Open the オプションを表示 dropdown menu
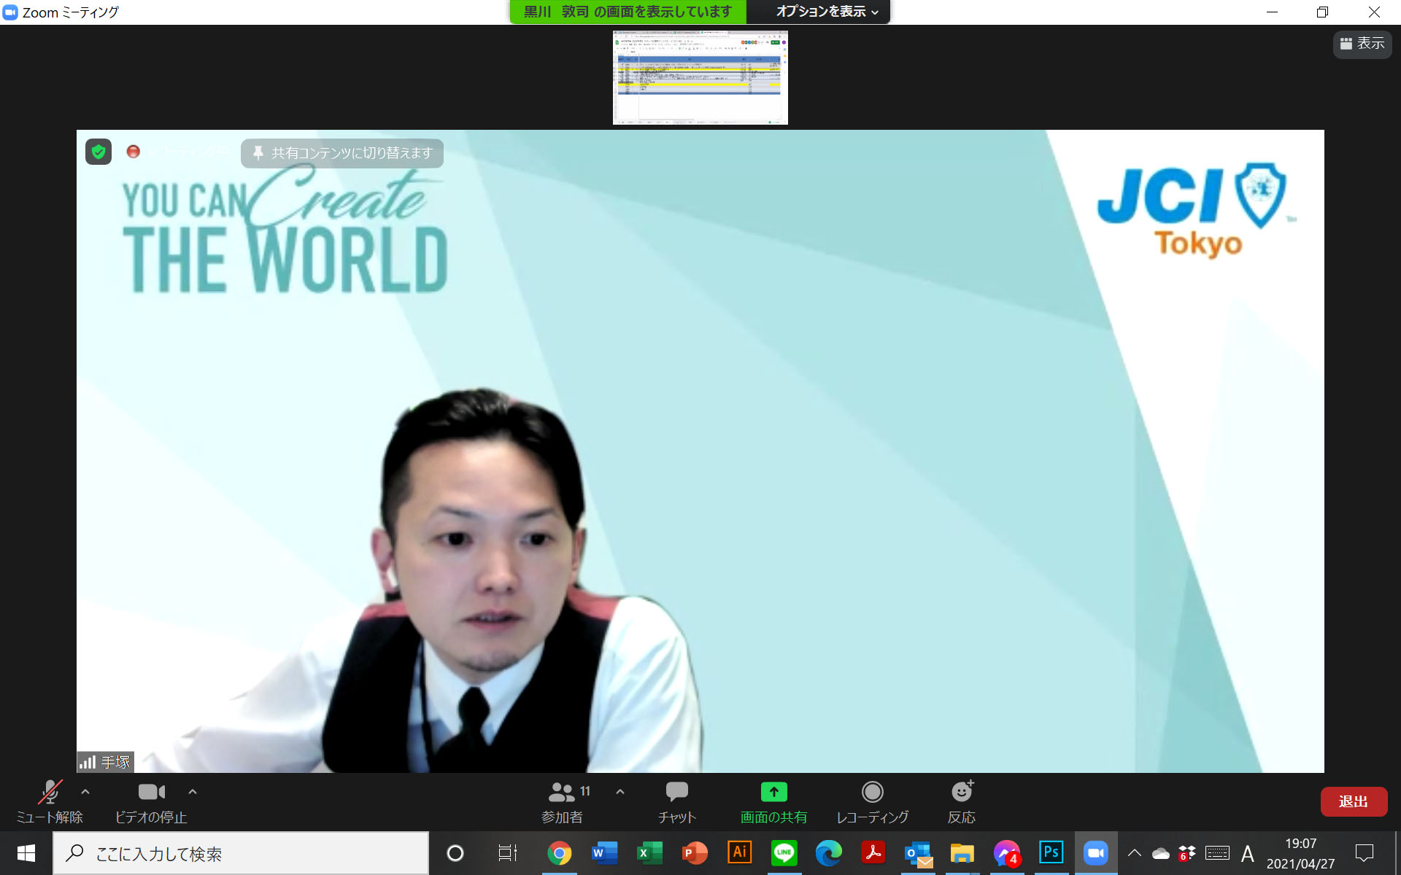The width and height of the screenshot is (1401, 875). (x=827, y=12)
